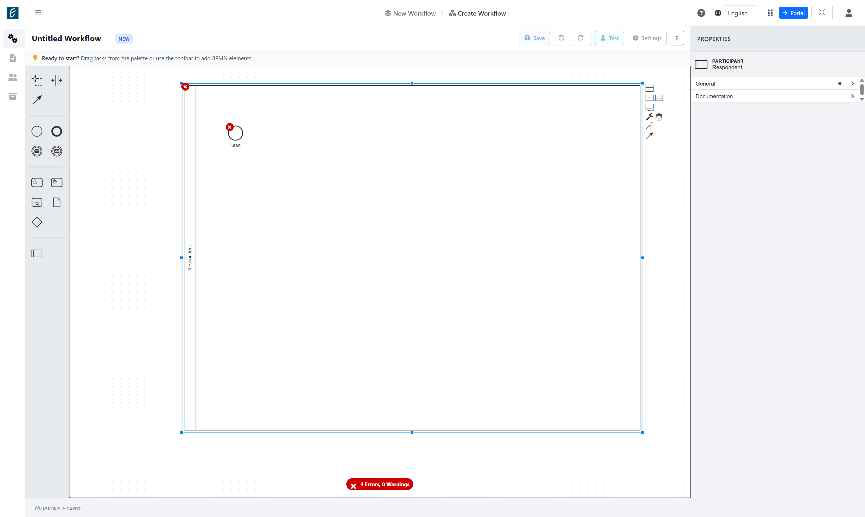The width and height of the screenshot is (865, 517).
Task: Expand the General properties section
Action: (x=775, y=83)
